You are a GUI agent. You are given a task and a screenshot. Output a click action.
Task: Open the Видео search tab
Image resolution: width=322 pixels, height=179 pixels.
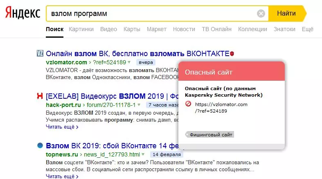[108, 29]
